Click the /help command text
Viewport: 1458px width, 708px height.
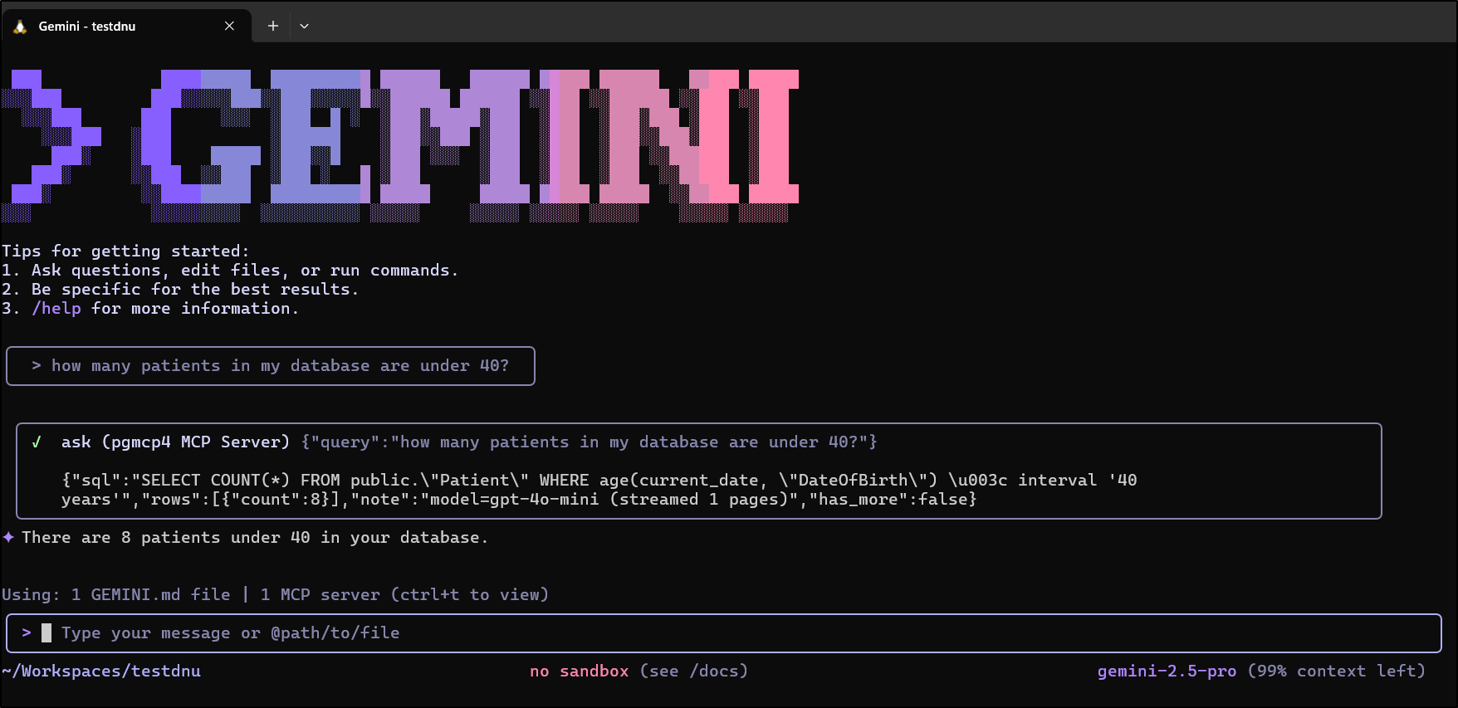[x=56, y=309]
